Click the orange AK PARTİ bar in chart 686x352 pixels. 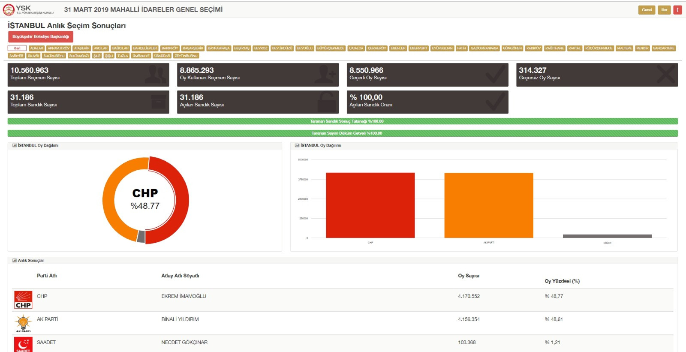(x=488, y=205)
